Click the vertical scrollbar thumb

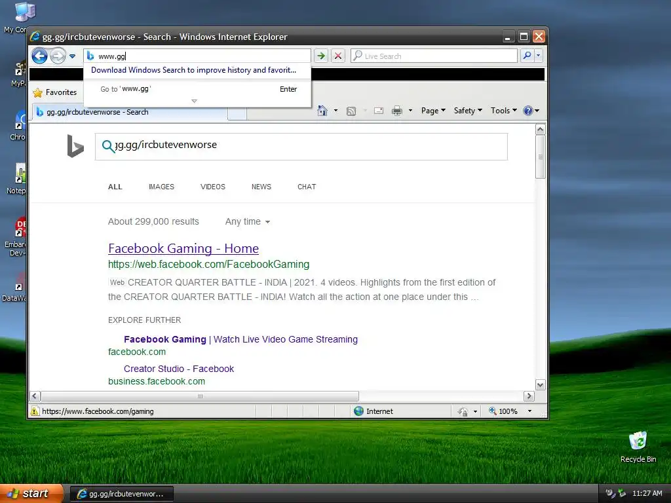541,157
